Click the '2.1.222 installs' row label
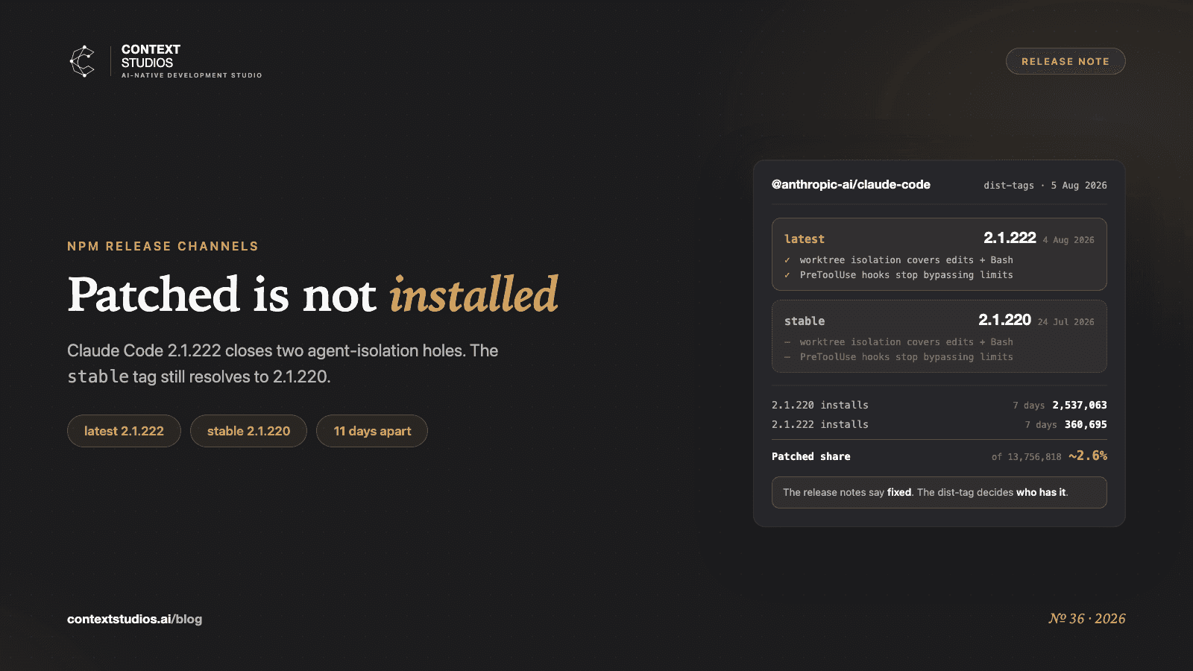1193x671 pixels. 820,424
